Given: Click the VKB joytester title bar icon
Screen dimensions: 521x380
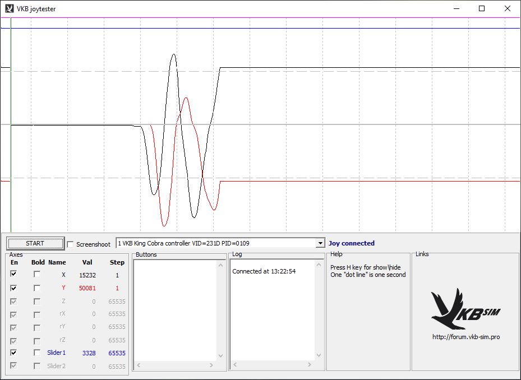Looking at the screenshot, I should click(10, 8).
